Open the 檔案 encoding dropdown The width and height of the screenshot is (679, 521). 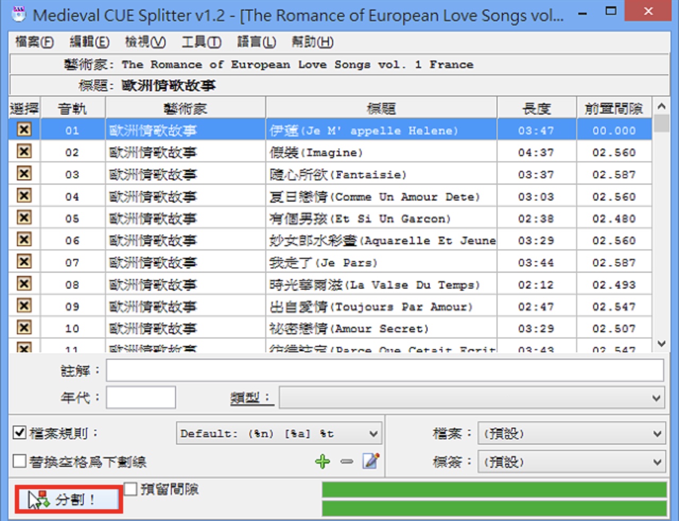(572, 433)
